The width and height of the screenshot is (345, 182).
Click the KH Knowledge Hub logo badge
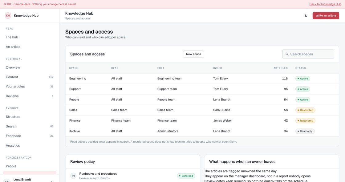(x=8, y=16)
